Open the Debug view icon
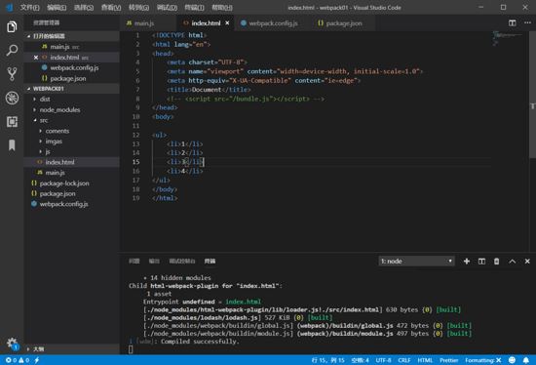The height and width of the screenshot is (365, 536). [x=12, y=98]
